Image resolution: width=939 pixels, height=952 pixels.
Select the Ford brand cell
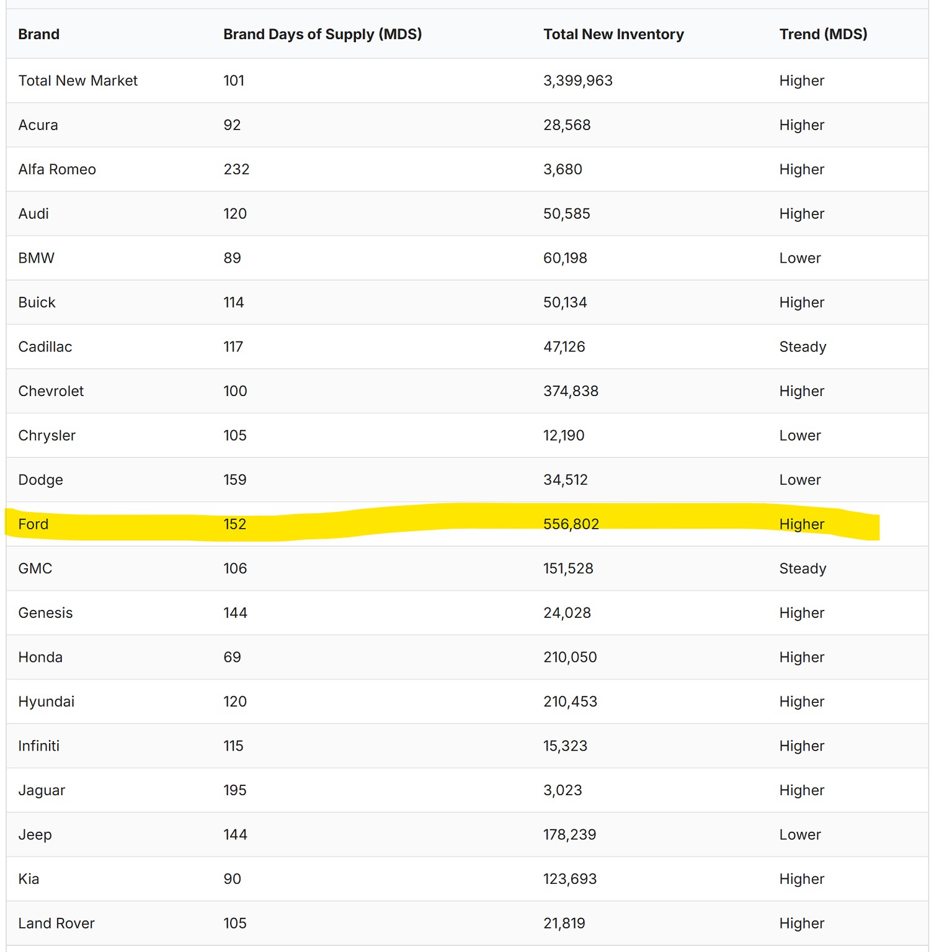point(33,524)
